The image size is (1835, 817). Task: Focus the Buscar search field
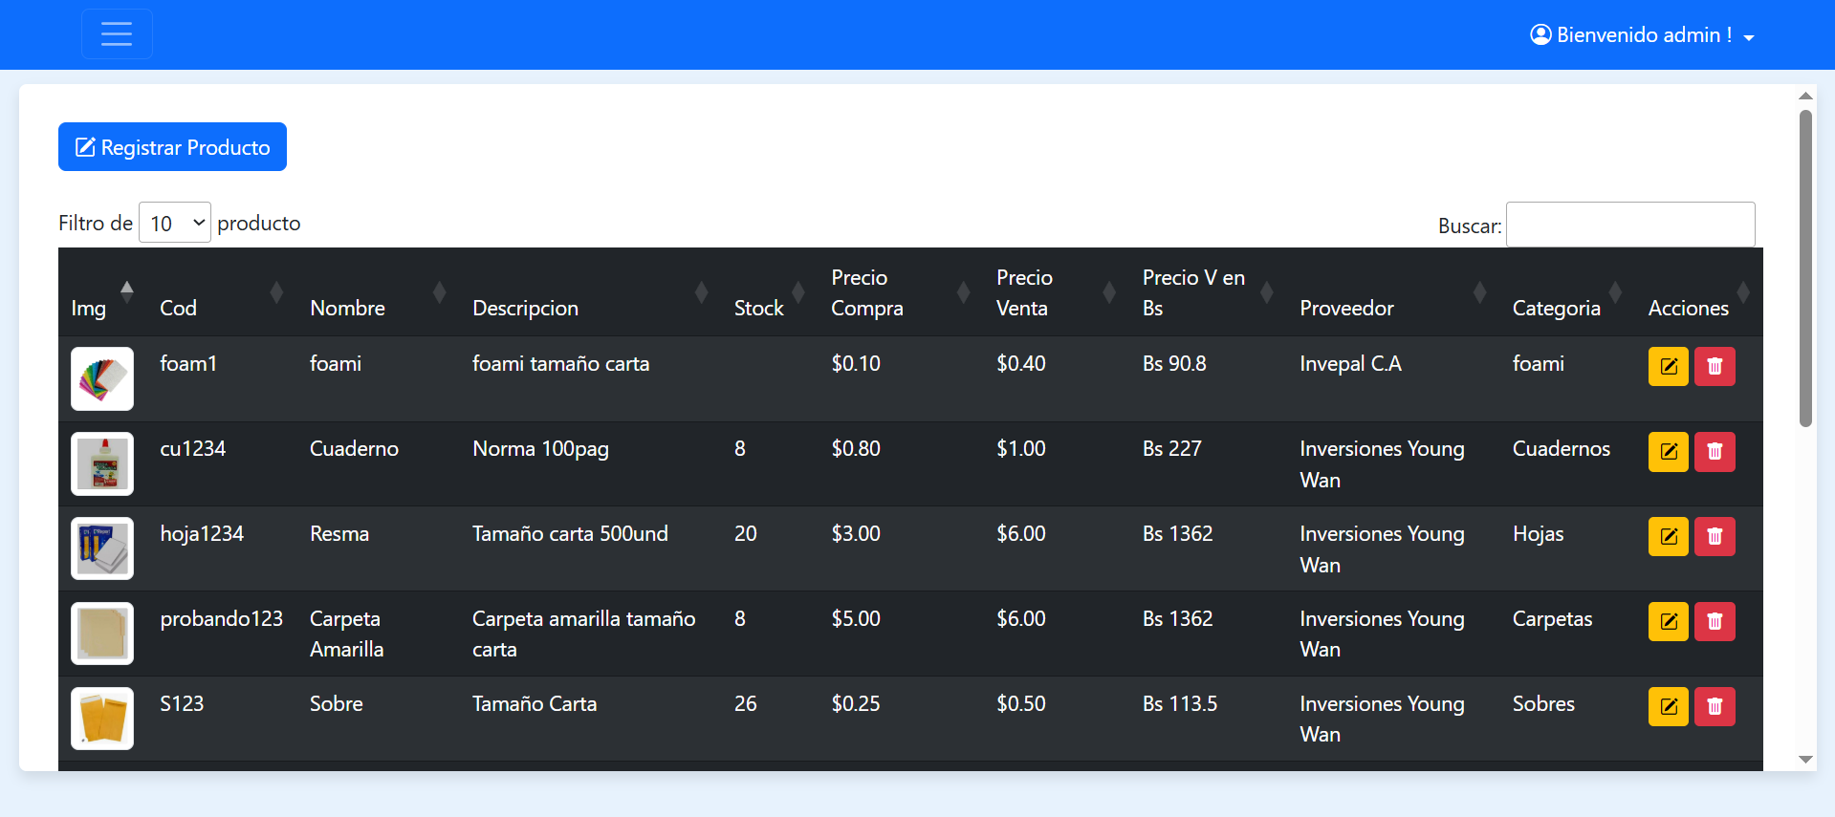click(x=1629, y=225)
